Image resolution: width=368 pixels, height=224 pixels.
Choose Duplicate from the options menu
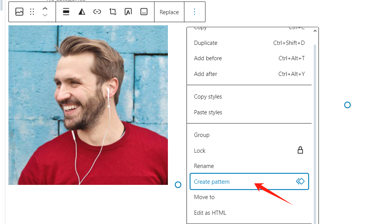205,43
